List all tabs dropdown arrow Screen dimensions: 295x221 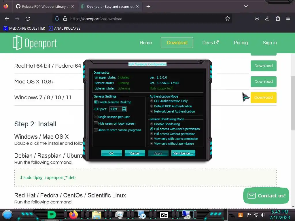click(246, 6)
